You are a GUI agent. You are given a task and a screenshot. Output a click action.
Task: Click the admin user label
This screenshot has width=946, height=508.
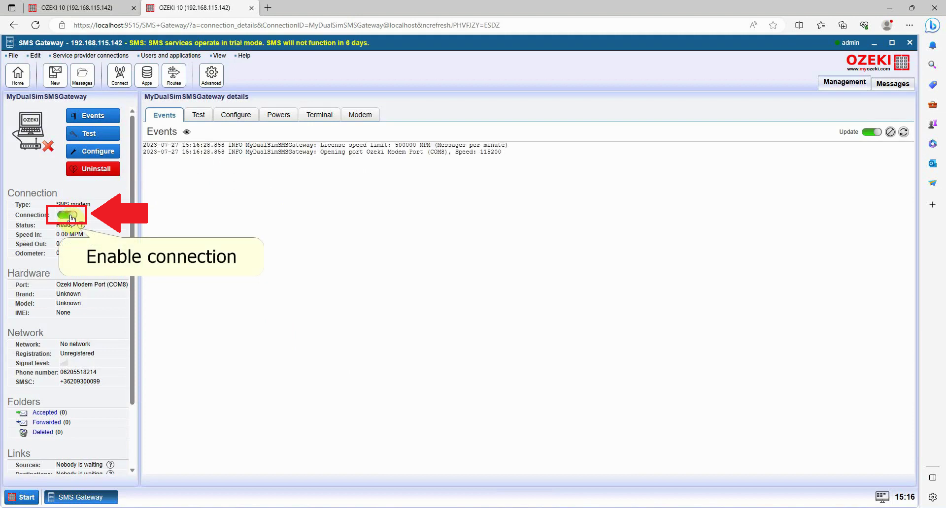pos(850,43)
